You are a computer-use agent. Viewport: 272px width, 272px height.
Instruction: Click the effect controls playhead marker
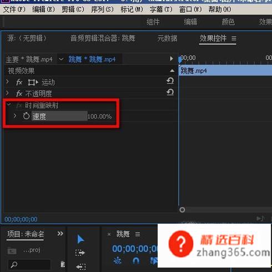[x=180, y=60]
